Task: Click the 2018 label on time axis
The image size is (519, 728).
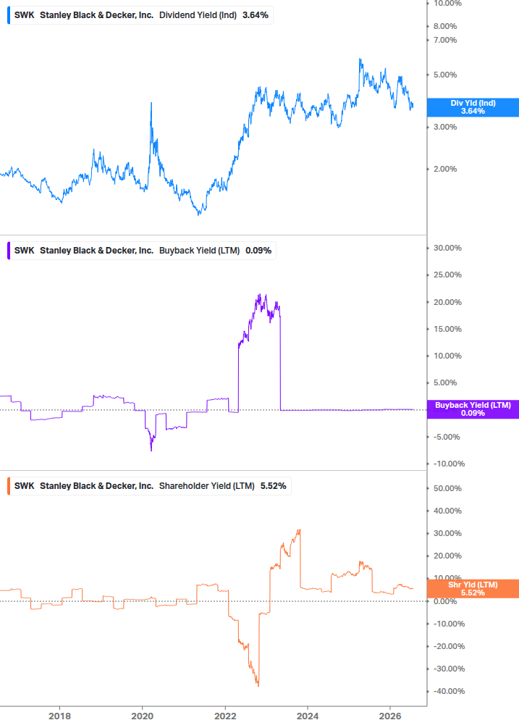Action: pyautogui.click(x=60, y=716)
